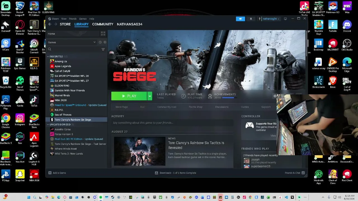This screenshot has width=358, height=201.
Task: Collapse the FAVORITES category
Action: tap(48, 57)
